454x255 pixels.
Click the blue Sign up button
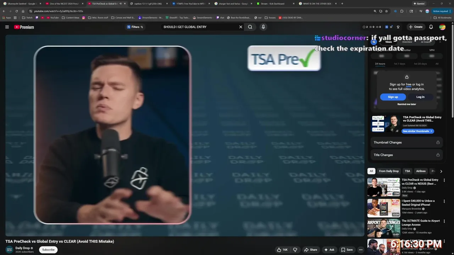tap(393, 97)
